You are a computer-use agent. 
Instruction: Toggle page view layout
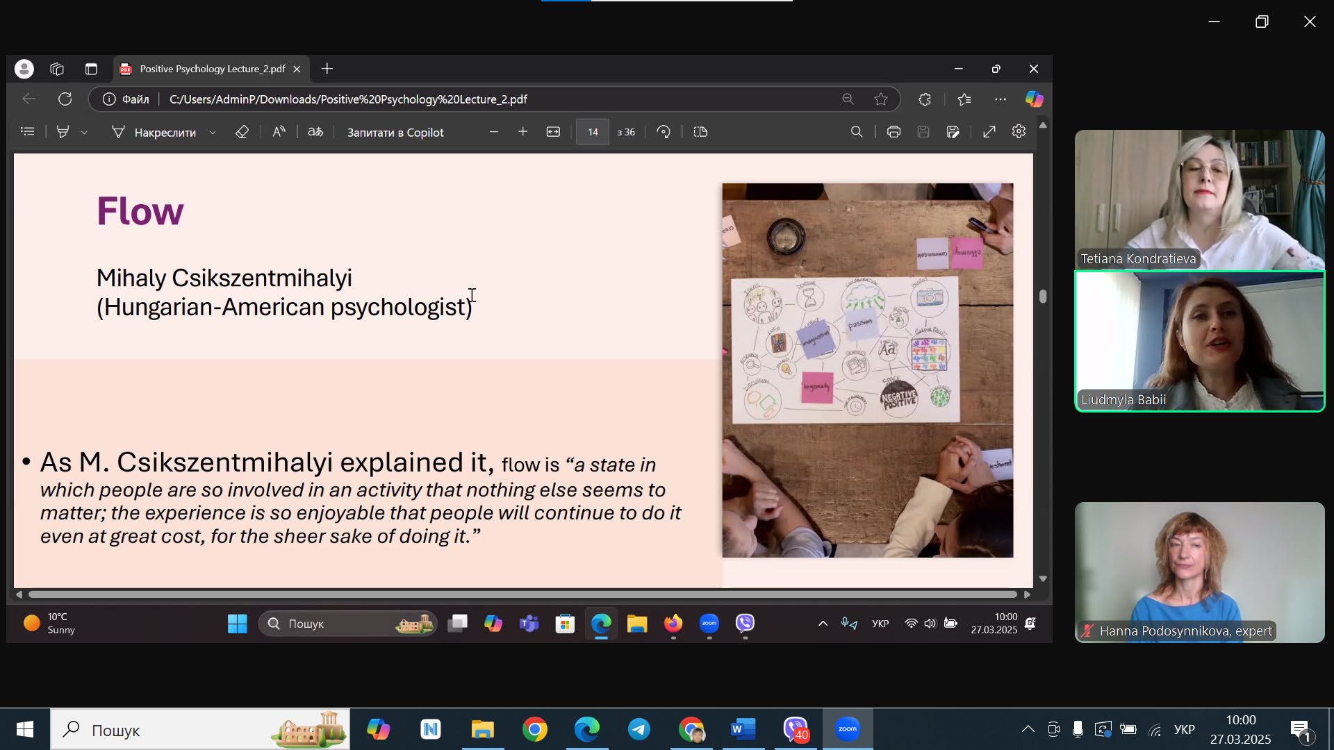(x=700, y=132)
